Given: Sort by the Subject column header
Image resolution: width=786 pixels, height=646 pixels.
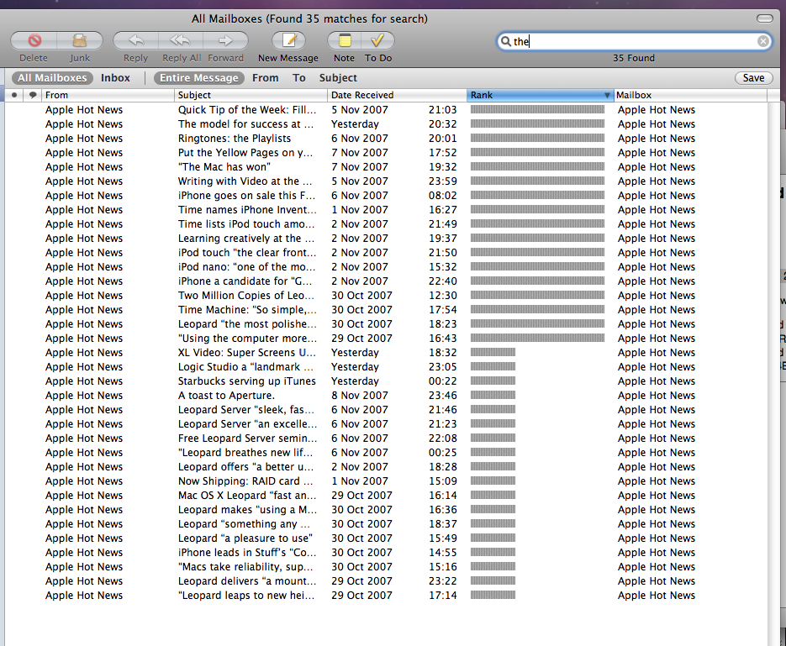Looking at the screenshot, I should pos(251,95).
